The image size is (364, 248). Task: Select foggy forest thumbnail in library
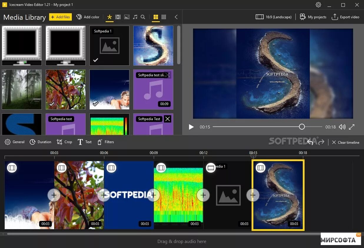pyautogui.click(x=22, y=90)
